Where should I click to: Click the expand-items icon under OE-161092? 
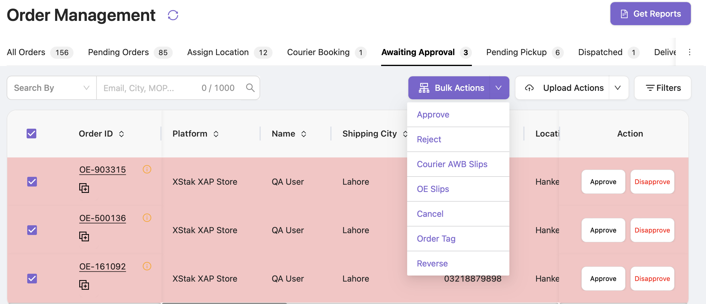click(x=84, y=285)
